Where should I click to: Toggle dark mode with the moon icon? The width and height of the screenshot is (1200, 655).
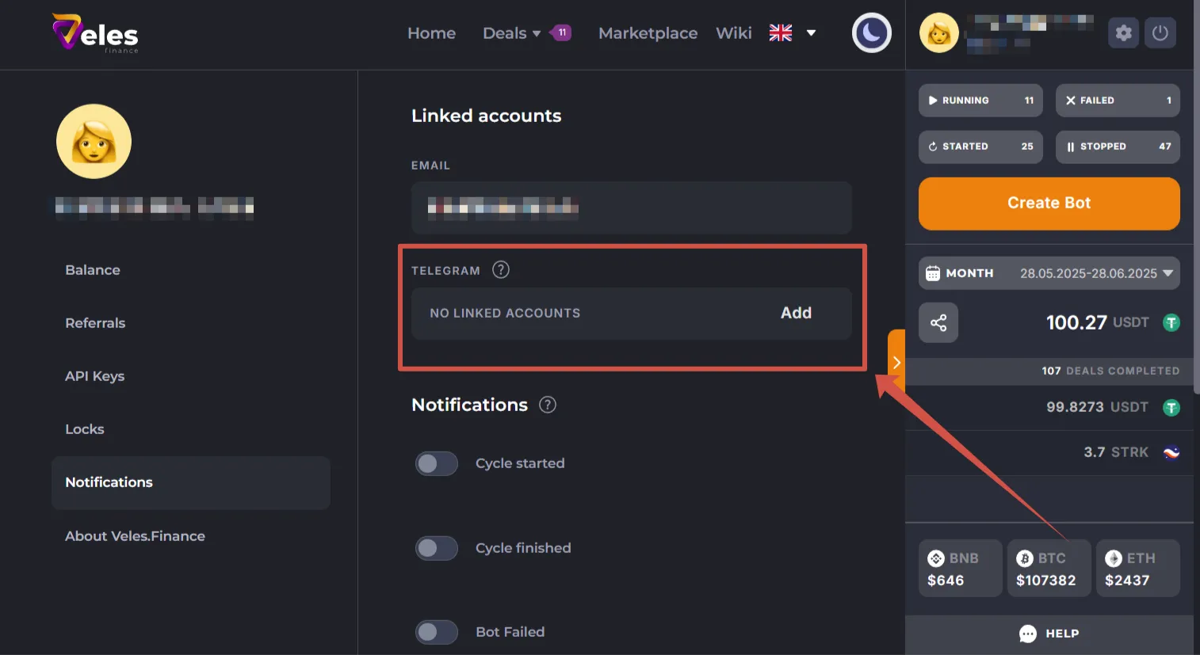click(871, 32)
